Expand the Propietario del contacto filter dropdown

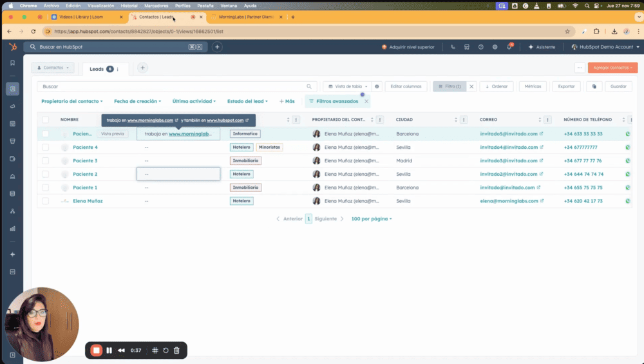pos(72,101)
